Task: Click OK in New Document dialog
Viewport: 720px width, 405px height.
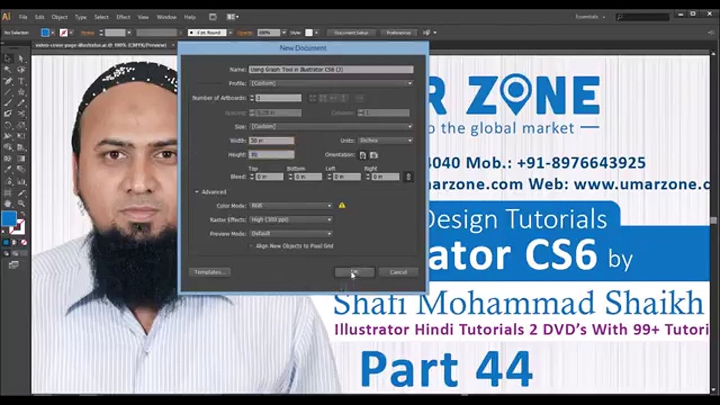Action: [354, 272]
